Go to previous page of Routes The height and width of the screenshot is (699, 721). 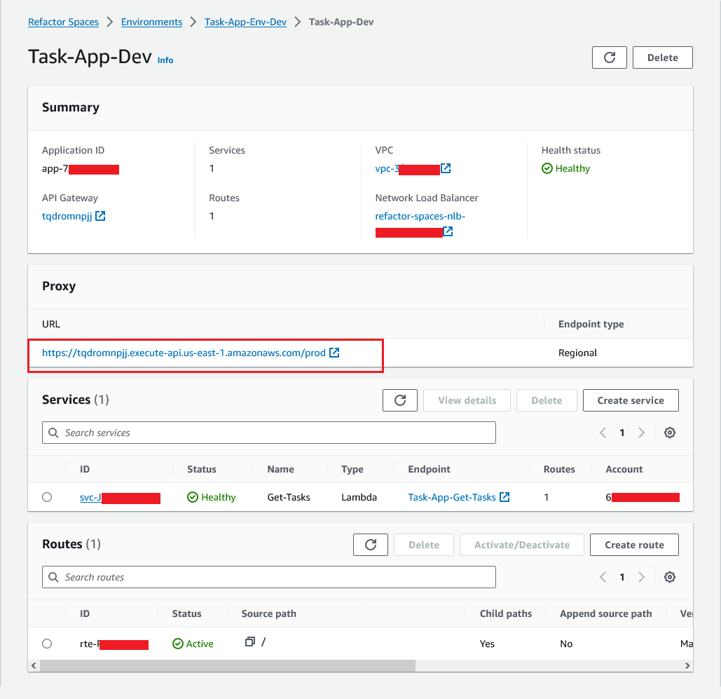click(603, 577)
